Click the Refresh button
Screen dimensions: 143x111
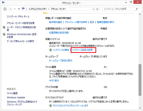click(x=97, y=9)
